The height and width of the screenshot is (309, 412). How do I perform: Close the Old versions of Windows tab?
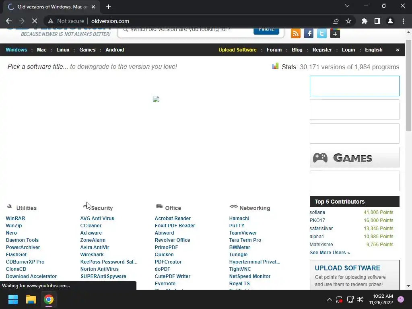click(93, 7)
